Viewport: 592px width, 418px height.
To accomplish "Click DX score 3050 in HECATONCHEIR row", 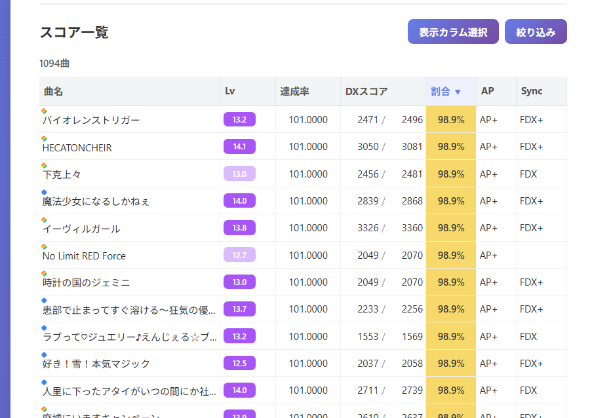I will (368, 146).
